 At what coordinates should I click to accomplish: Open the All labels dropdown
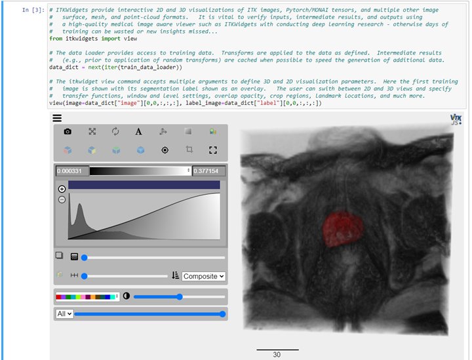[x=64, y=314]
